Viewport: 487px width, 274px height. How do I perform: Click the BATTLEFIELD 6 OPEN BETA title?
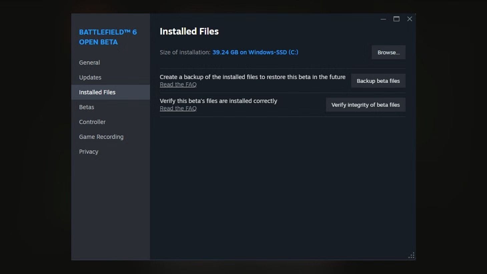click(x=108, y=37)
